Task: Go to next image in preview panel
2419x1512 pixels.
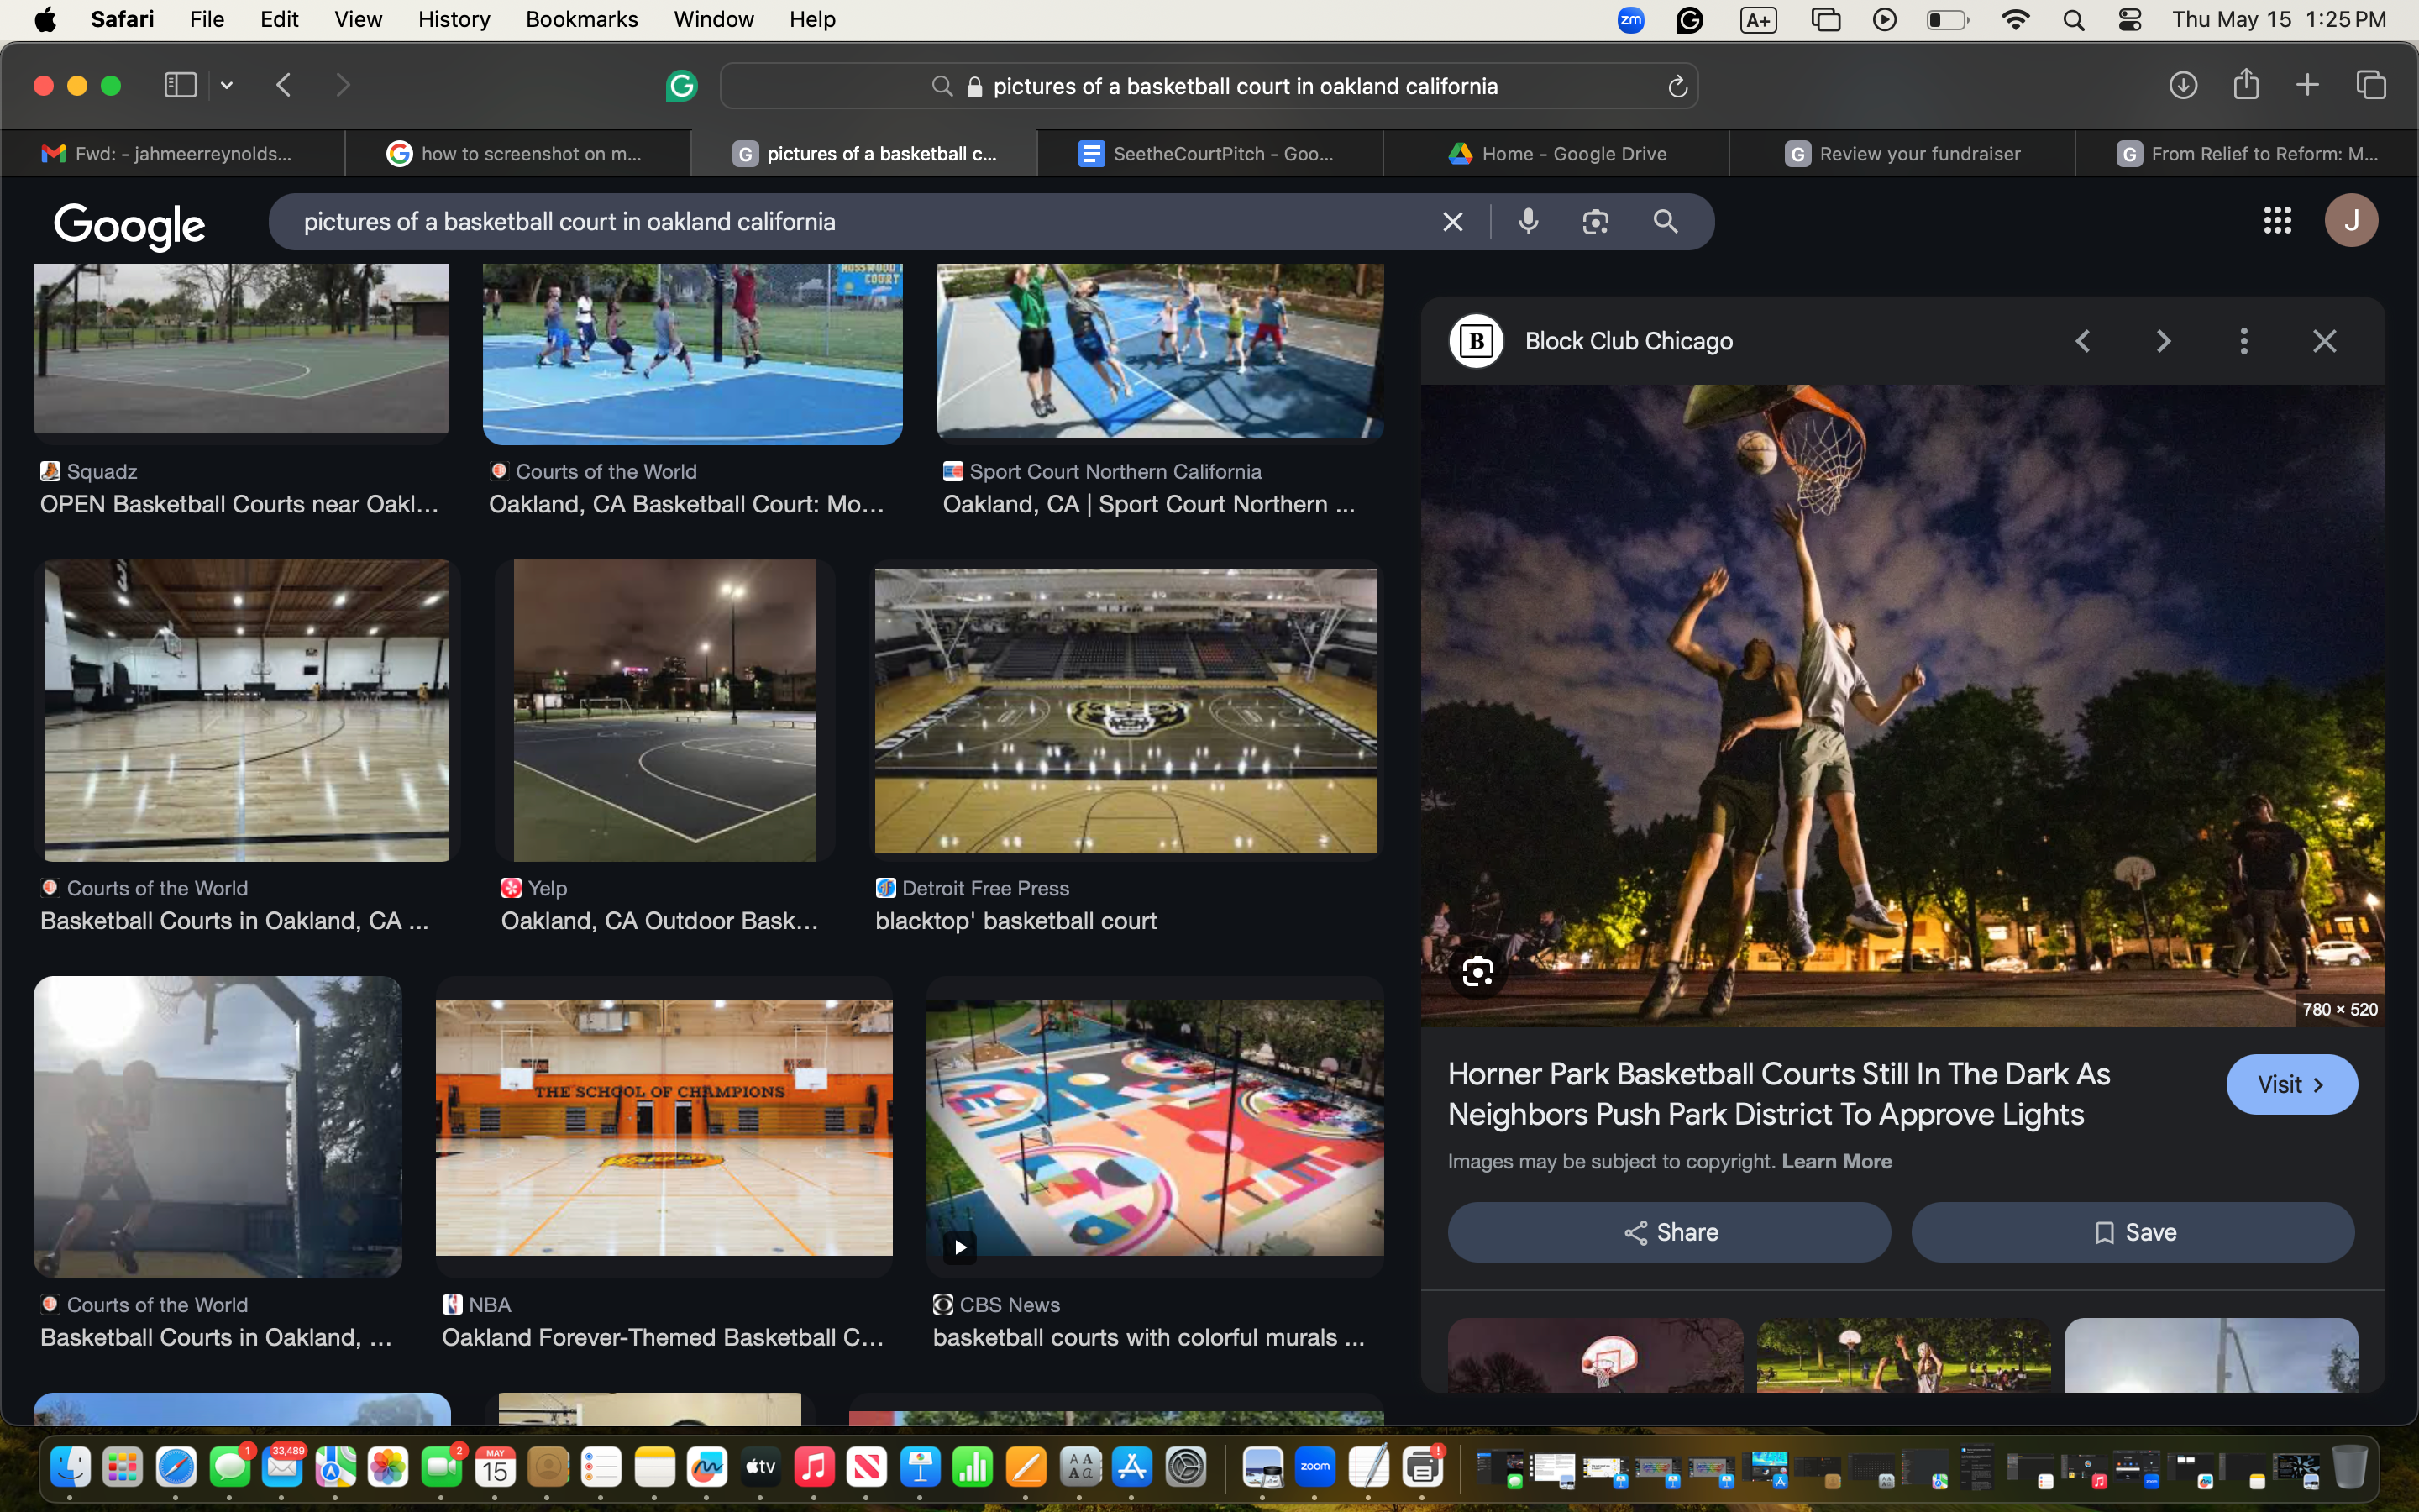Action: coord(2163,341)
